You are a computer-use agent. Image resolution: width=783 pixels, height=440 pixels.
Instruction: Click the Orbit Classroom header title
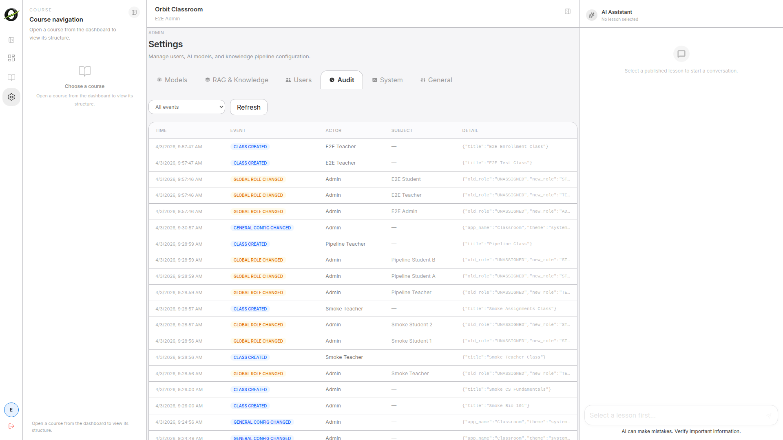tap(179, 9)
